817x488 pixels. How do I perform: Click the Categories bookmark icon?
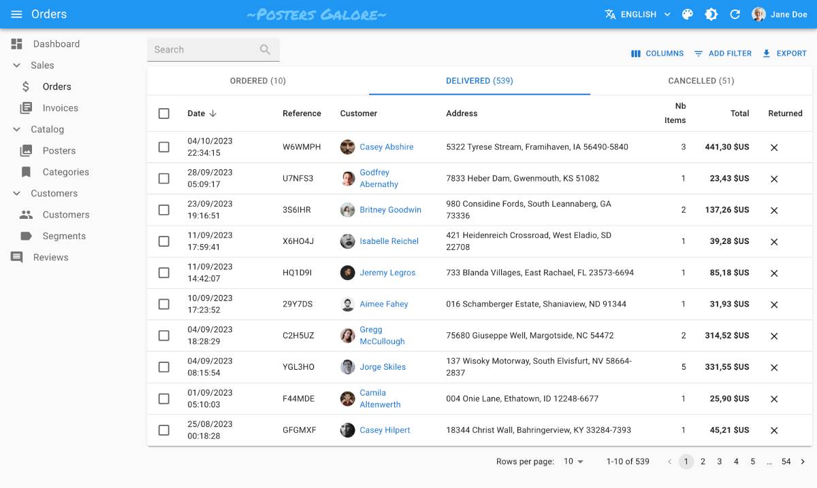26,172
